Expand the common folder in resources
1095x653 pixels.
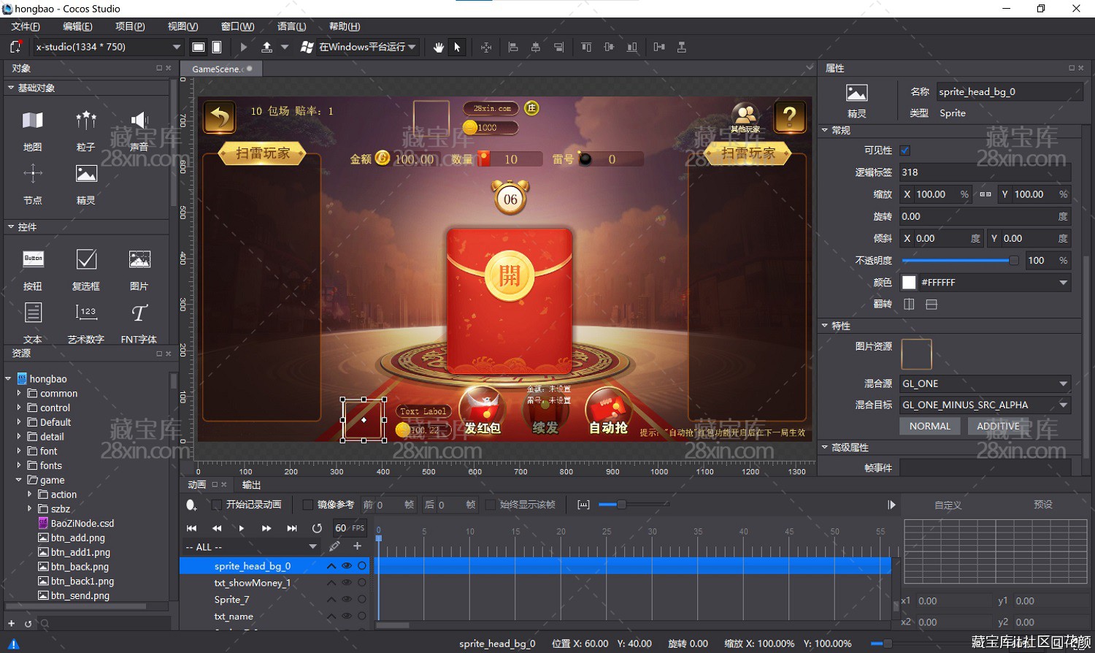(19, 393)
